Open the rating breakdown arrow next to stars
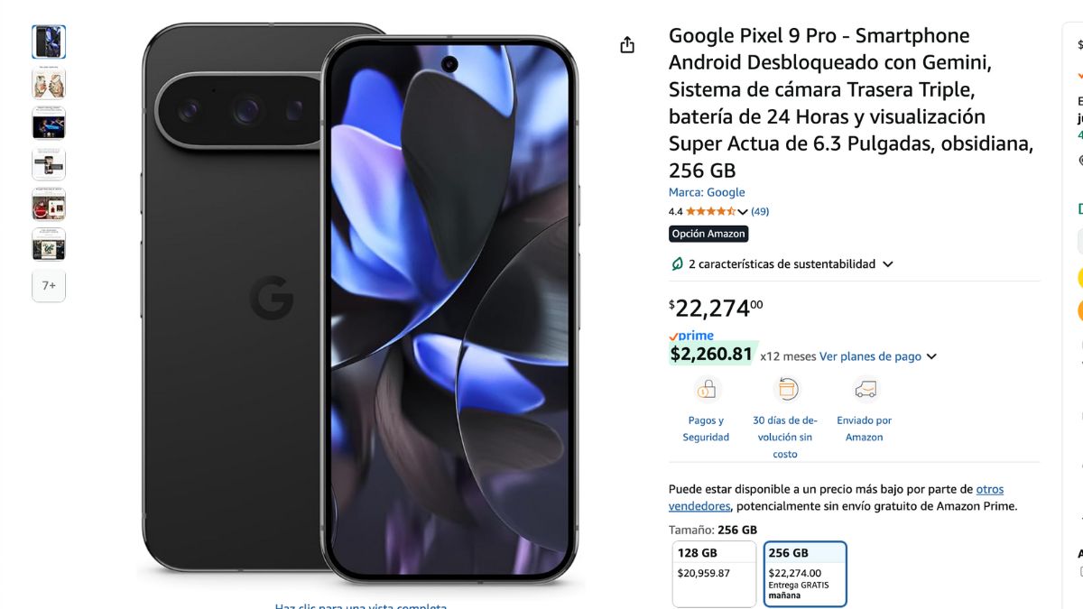Viewport: 1083px width, 609px height. click(x=743, y=212)
